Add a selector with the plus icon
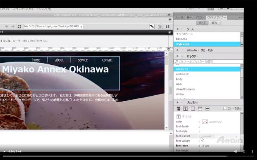The image size is (257, 160). point(177,56)
